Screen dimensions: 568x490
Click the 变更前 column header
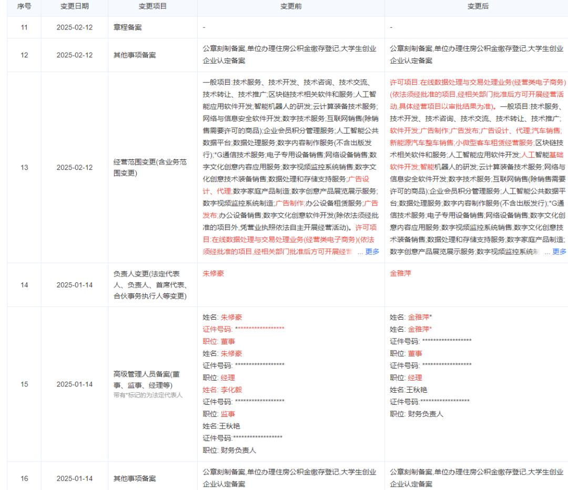pyautogui.click(x=291, y=7)
